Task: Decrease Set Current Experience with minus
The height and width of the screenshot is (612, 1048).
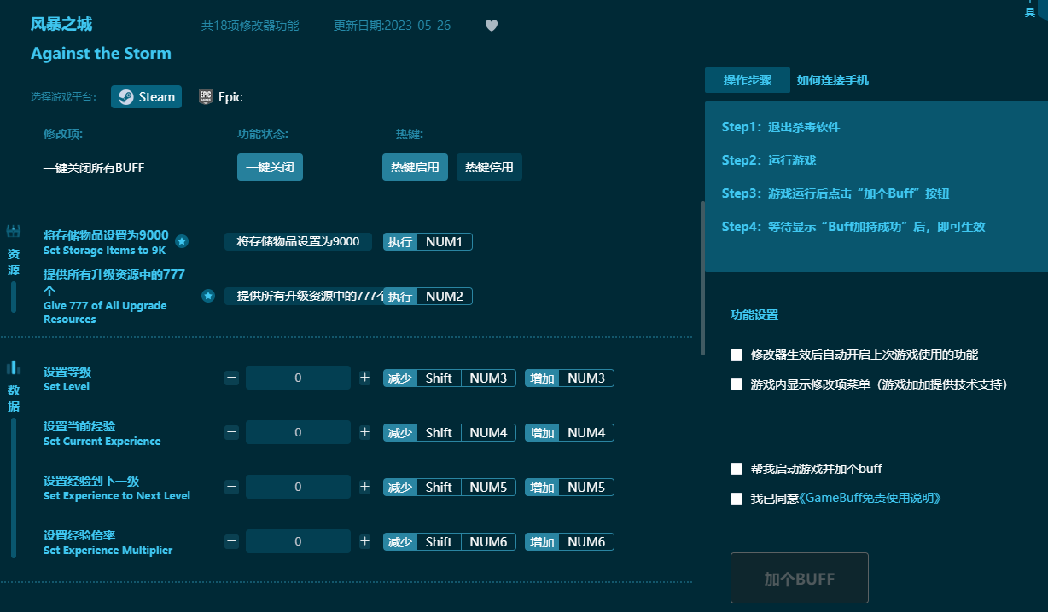Action: pos(232,432)
